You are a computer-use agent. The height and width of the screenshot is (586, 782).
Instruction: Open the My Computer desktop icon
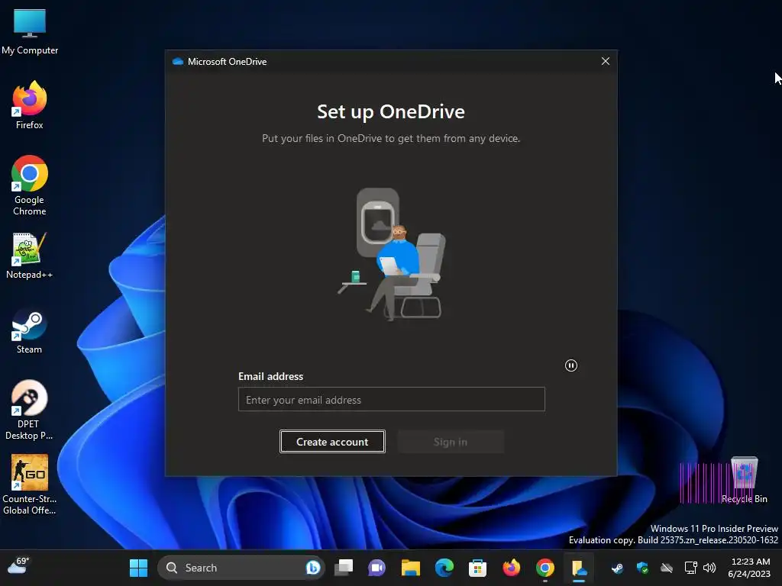point(30,31)
